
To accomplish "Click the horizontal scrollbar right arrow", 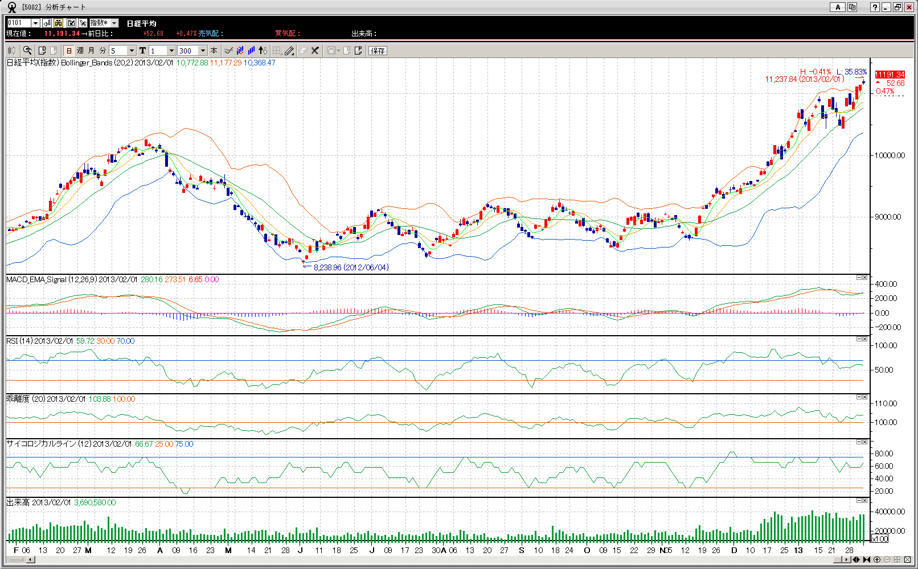I will point(847,560).
